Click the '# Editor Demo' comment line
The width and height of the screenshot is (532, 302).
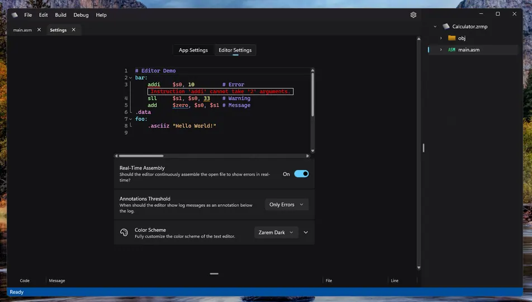point(155,70)
